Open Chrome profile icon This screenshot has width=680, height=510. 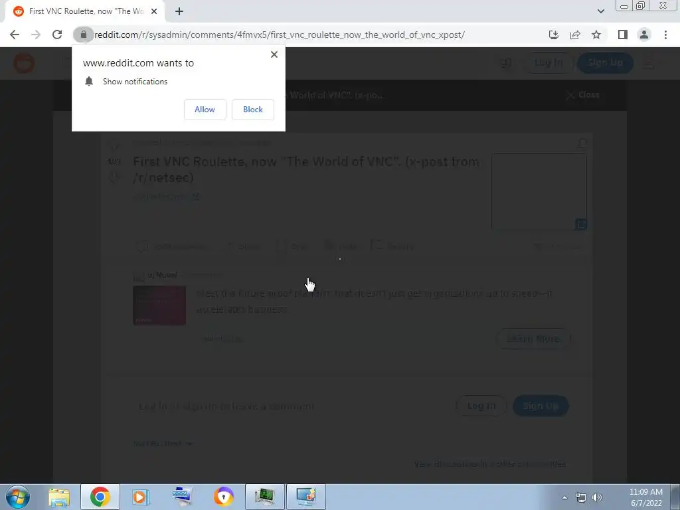[644, 35]
